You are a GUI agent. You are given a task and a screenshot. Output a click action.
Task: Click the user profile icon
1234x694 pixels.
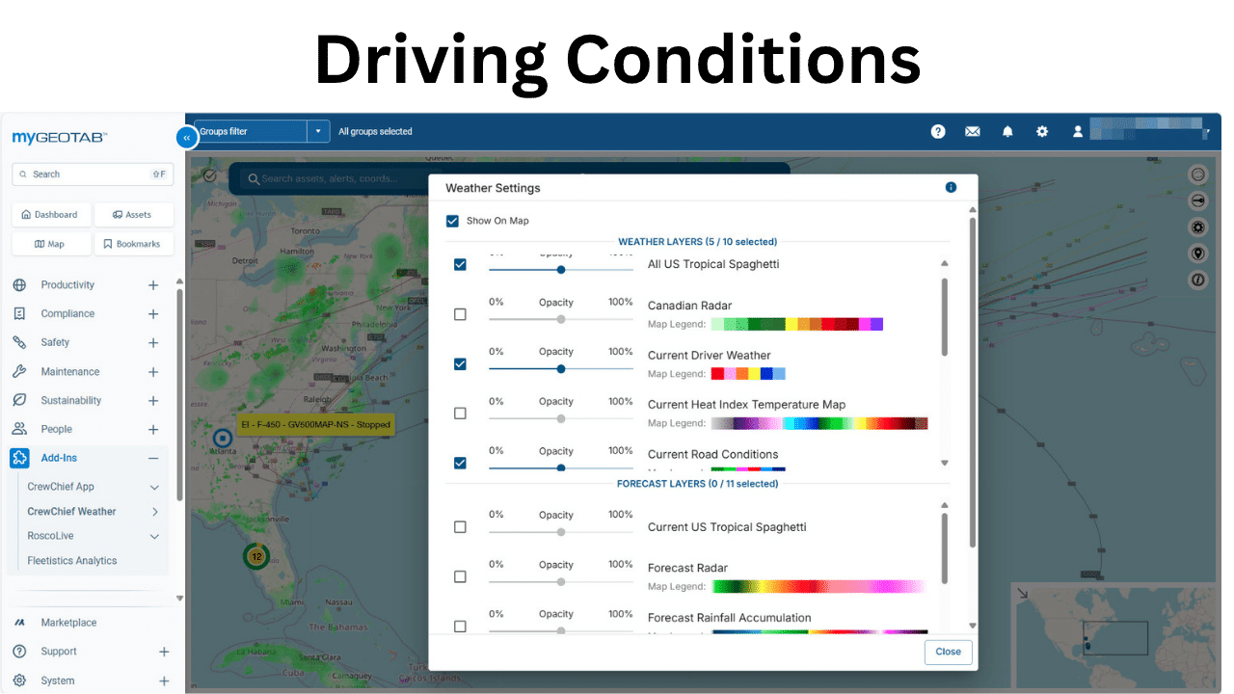(x=1078, y=131)
